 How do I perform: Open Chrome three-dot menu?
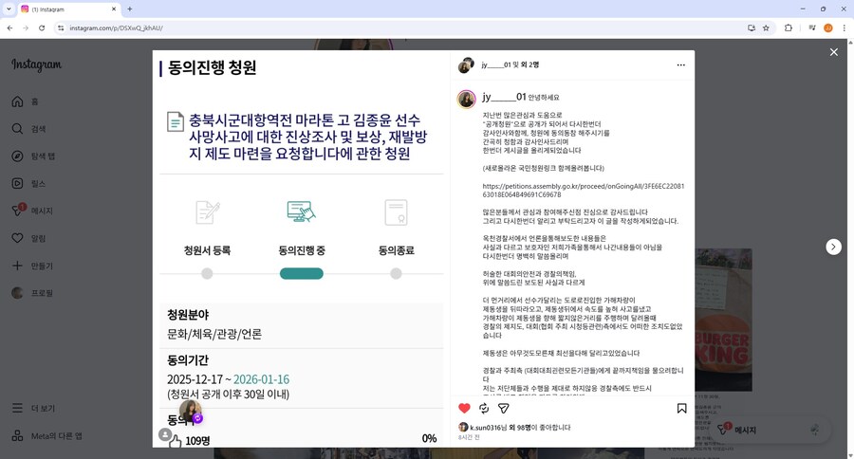pyautogui.click(x=844, y=28)
